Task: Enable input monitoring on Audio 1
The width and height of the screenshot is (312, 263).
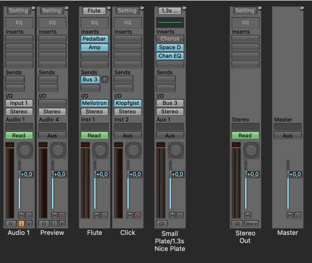Action: (22, 223)
